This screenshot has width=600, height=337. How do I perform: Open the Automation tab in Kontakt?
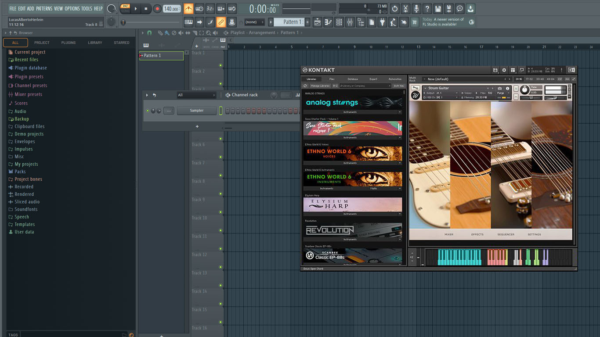(x=395, y=79)
